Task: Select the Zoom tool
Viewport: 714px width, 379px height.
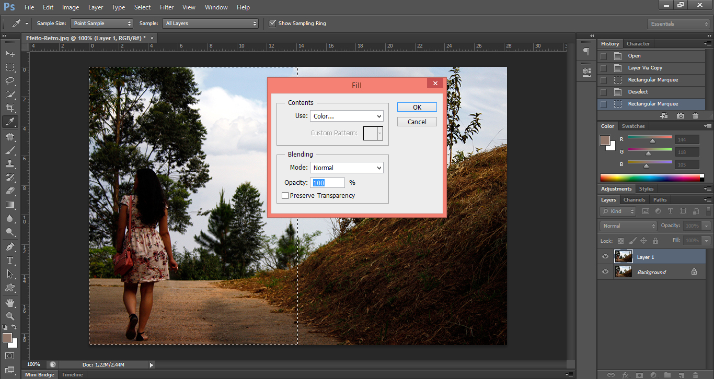Action: [x=10, y=316]
